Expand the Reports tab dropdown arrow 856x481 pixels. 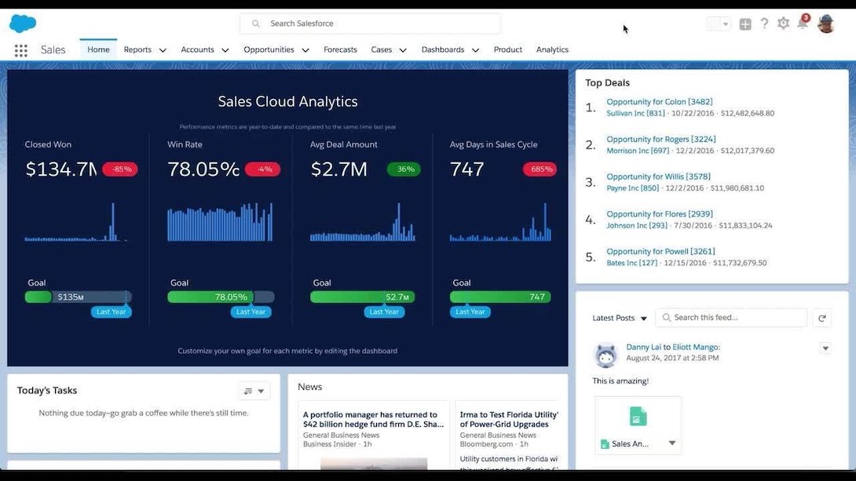coord(163,50)
